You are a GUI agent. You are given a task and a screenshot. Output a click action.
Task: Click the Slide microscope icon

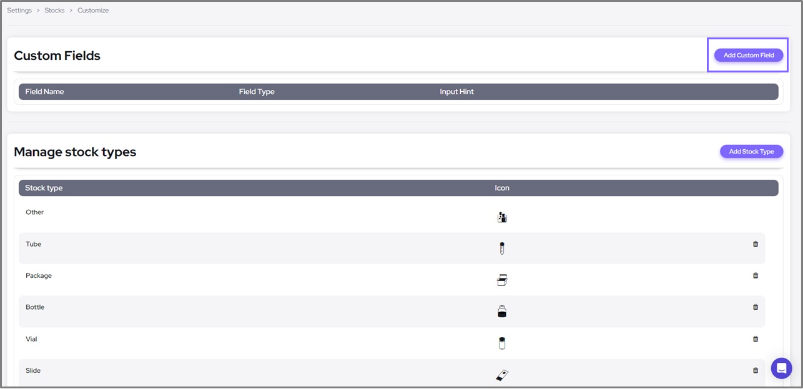(x=502, y=375)
